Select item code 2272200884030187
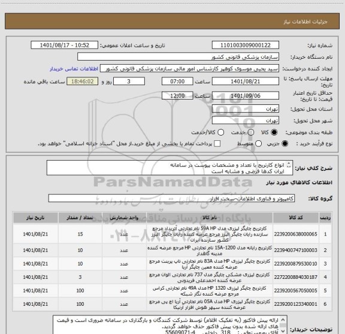 295,277
